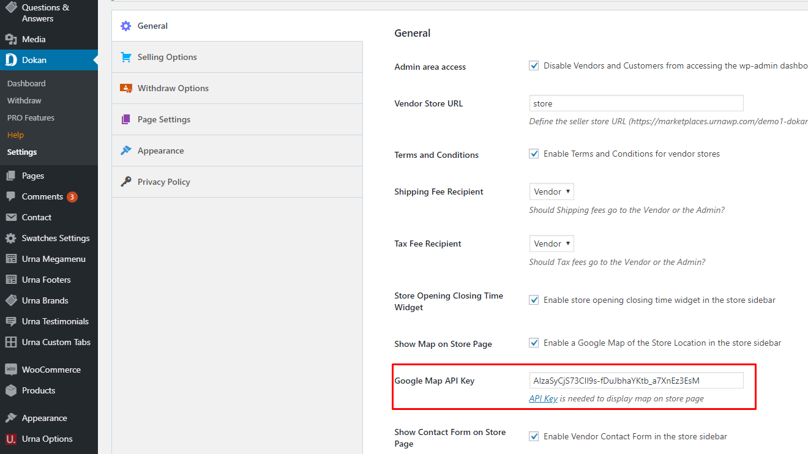Open PRO Features submenu item
Image resolution: width=808 pixels, height=454 pixels.
point(31,117)
